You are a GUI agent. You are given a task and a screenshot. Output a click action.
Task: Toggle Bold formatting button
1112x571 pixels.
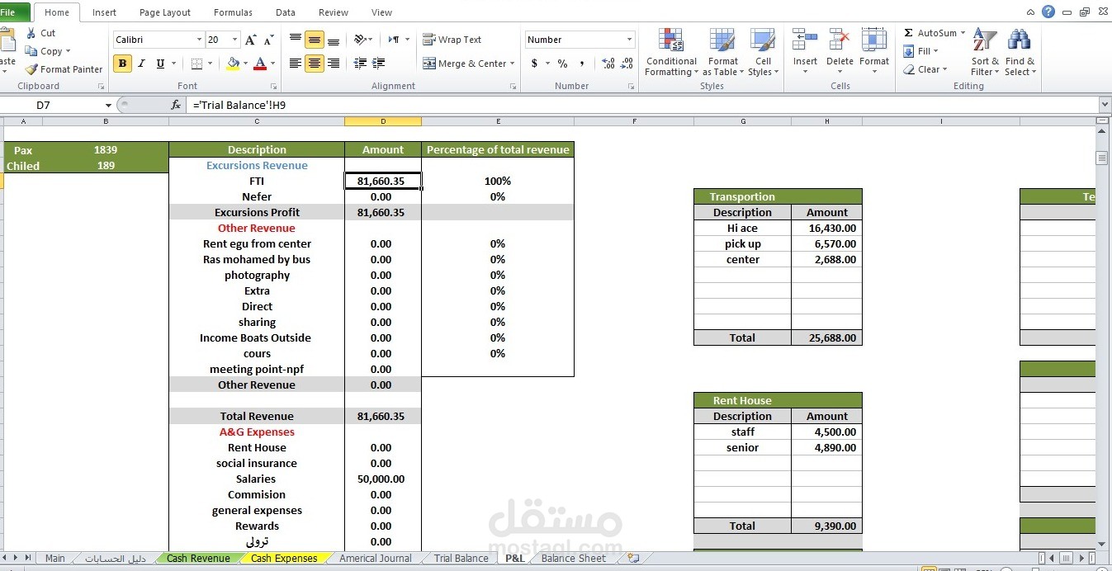point(123,64)
